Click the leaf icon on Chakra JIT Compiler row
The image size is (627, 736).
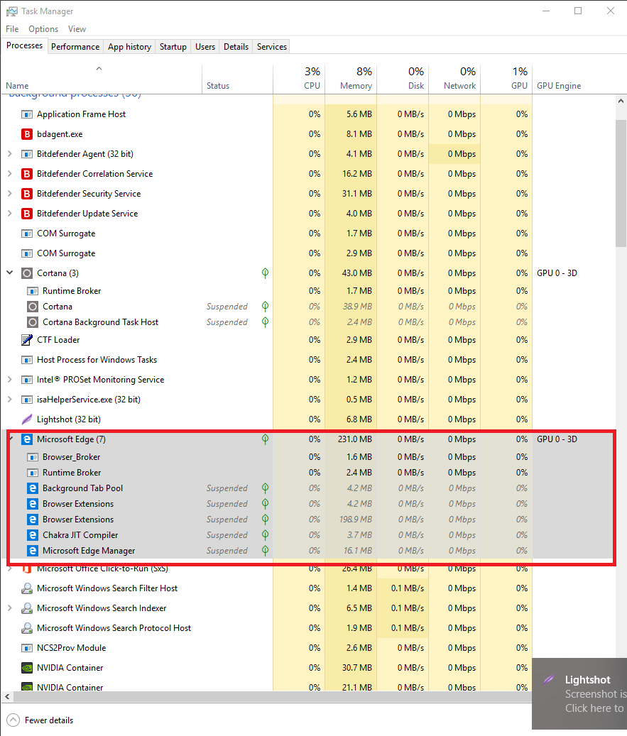pos(265,535)
